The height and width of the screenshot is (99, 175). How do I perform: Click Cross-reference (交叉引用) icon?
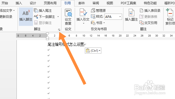click(141, 23)
